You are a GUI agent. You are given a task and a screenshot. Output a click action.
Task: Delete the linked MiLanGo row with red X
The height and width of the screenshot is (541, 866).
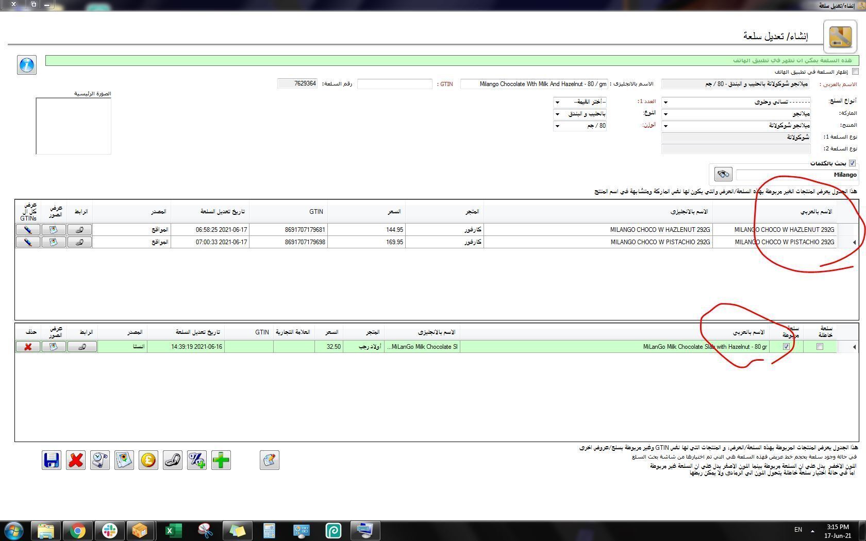[28, 347]
